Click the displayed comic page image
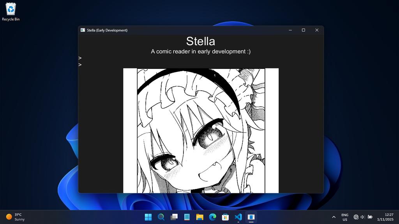This screenshot has width=399, height=224. pyautogui.click(x=201, y=131)
